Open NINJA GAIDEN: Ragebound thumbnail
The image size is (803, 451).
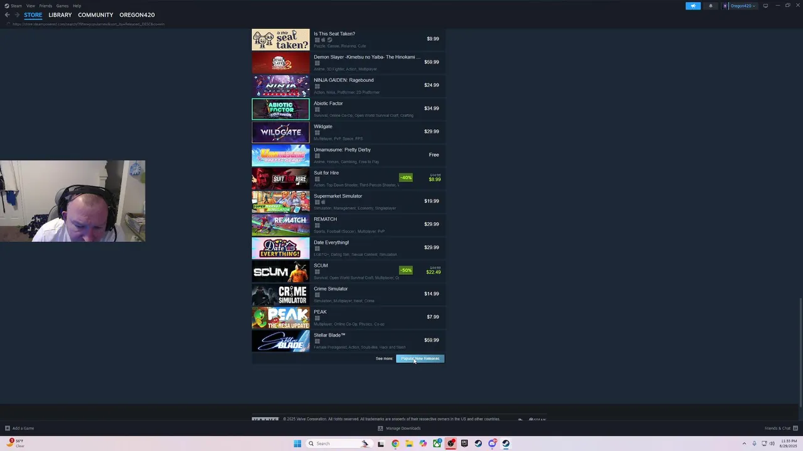click(280, 86)
